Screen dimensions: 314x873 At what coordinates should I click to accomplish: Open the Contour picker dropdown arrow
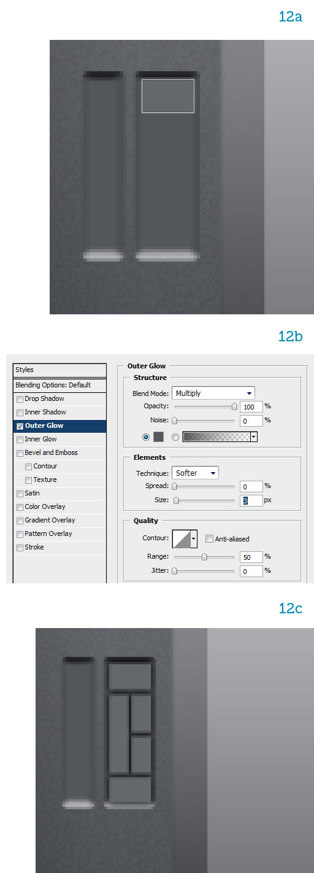click(x=194, y=538)
